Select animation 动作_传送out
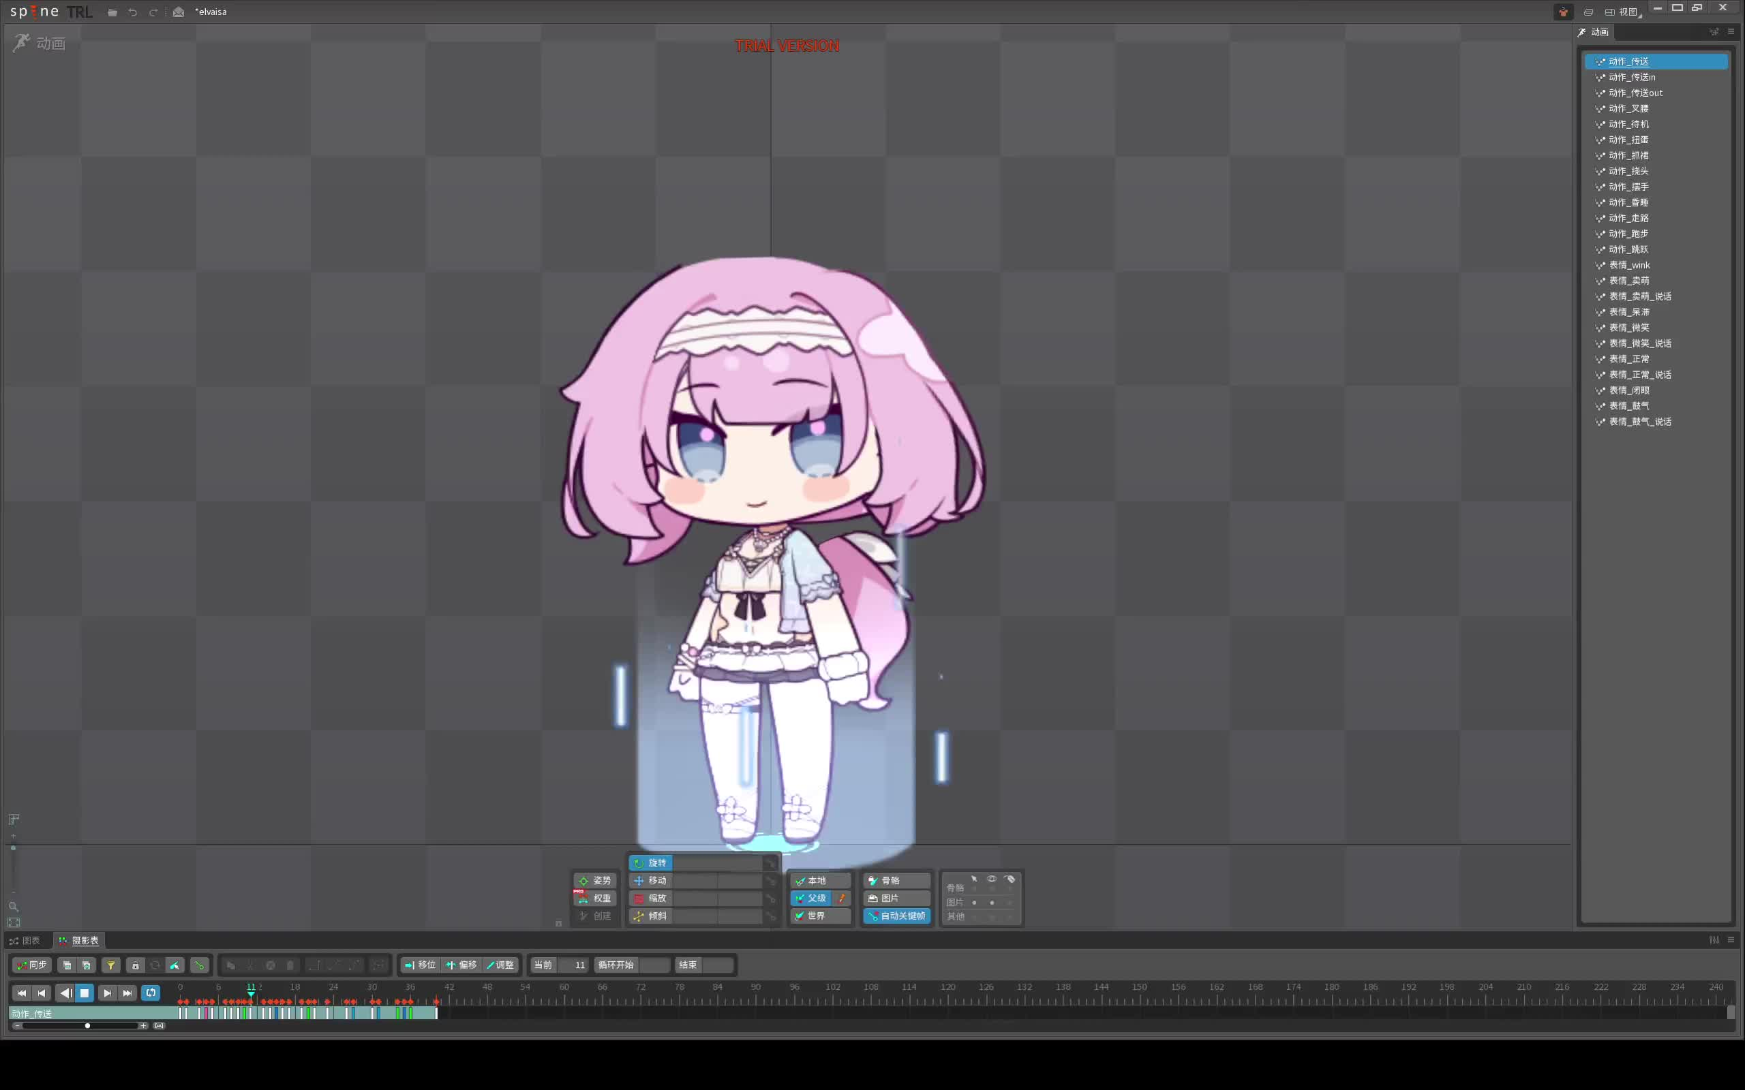The height and width of the screenshot is (1090, 1745). click(x=1656, y=93)
